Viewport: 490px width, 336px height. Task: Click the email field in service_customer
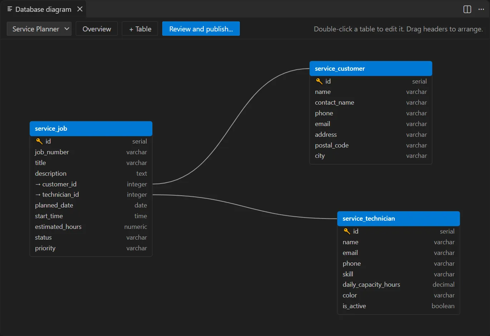(371, 124)
